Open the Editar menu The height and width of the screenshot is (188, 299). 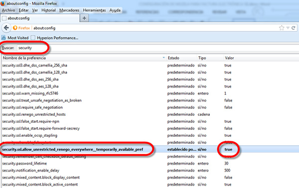coord(23,10)
